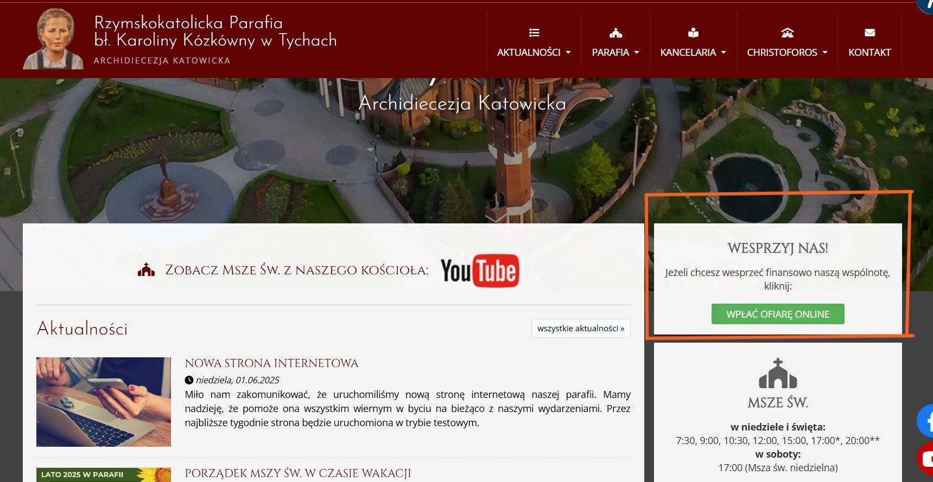The height and width of the screenshot is (482, 933).
Task: Click the list icon above Aktualności
Action: point(534,33)
